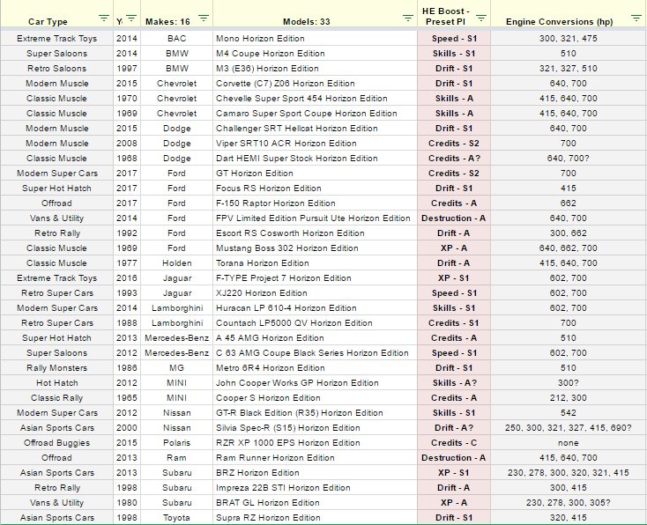This screenshot has height=525, width=647.
Task: Open the Year column filter icon
Action: pos(131,18)
